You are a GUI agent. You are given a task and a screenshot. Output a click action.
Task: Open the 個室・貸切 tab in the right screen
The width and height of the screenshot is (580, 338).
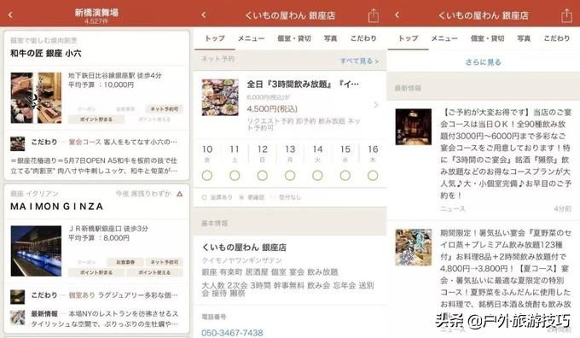pyautogui.click(x=487, y=38)
